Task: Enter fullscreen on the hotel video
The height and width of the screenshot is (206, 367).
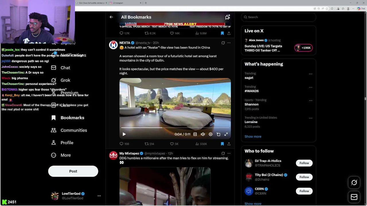Action: 226,134
